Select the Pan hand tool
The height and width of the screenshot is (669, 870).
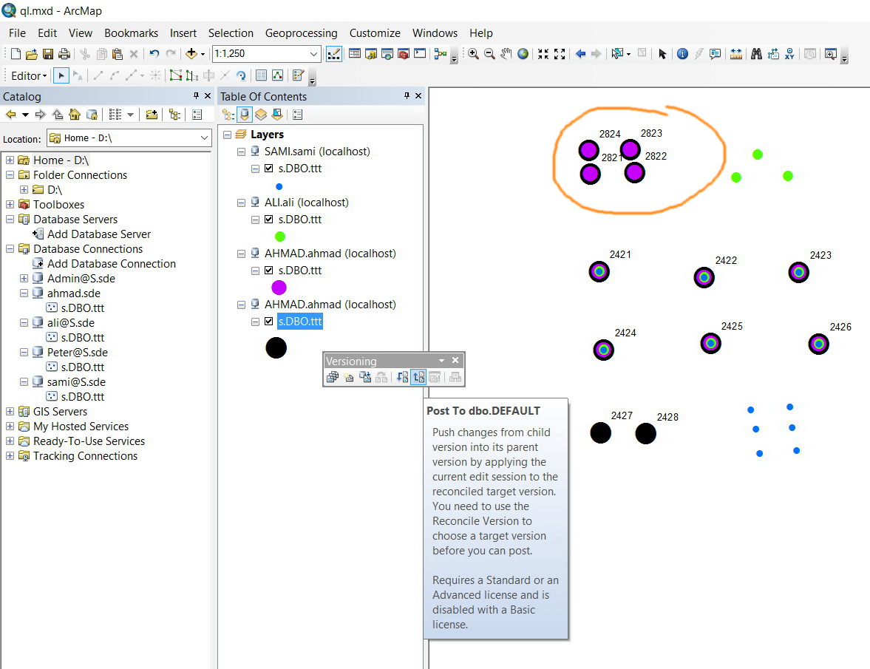coord(506,54)
